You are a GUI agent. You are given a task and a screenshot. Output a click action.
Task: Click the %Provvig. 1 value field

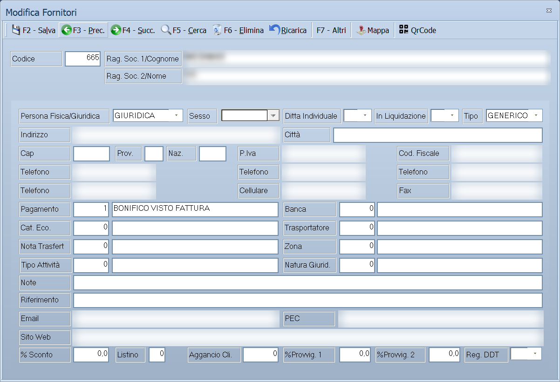(x=355, y=355)
